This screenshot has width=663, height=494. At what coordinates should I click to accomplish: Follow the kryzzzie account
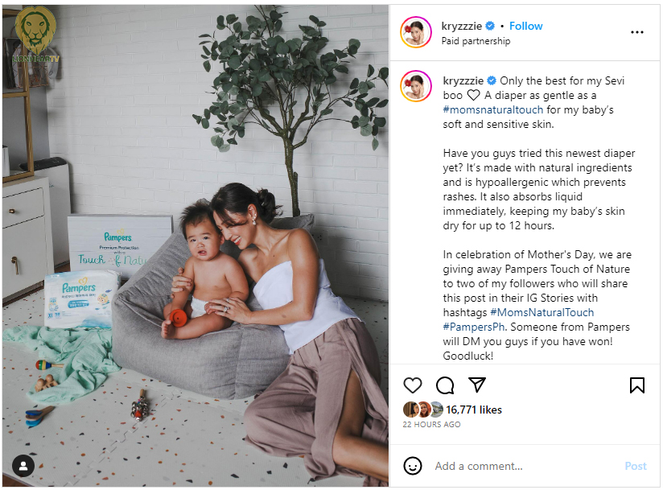click(525, 27)
